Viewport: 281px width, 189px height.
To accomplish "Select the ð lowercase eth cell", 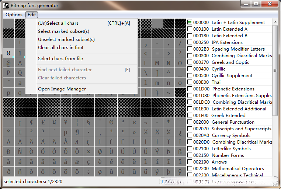I will point(8,172).
